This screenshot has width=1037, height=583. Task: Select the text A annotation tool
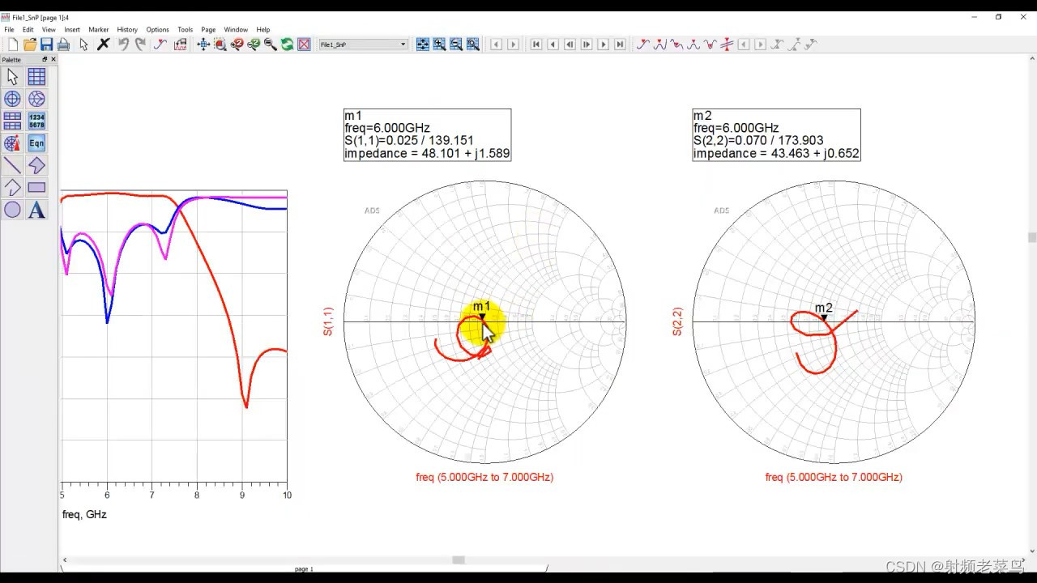(x=36, y=210)
